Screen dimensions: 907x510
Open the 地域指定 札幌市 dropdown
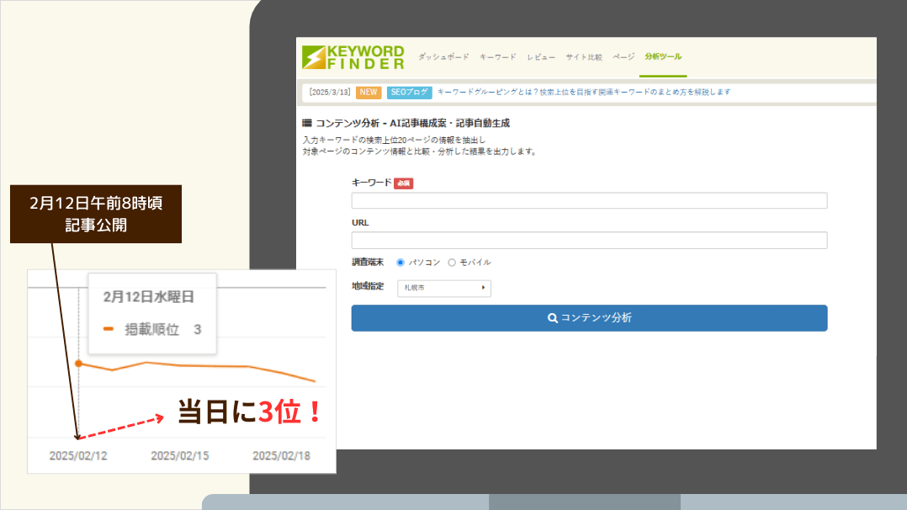(x=443, y=288)
